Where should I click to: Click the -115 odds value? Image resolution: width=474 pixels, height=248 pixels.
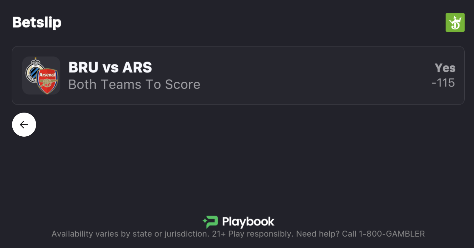click(443, 83)
